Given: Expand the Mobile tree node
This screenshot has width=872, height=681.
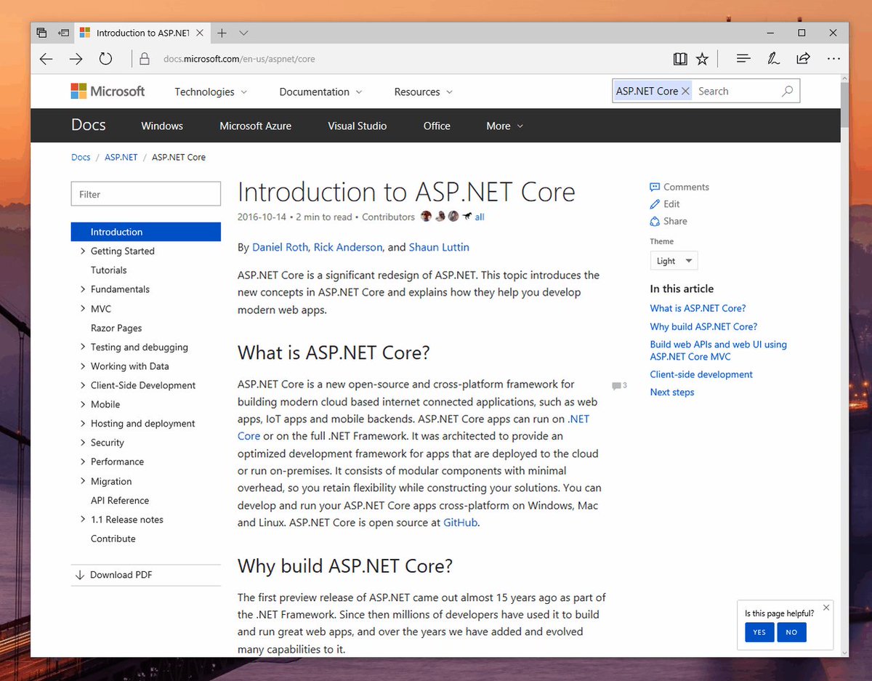Looking at the screenshot, I should tap(83, 404).
